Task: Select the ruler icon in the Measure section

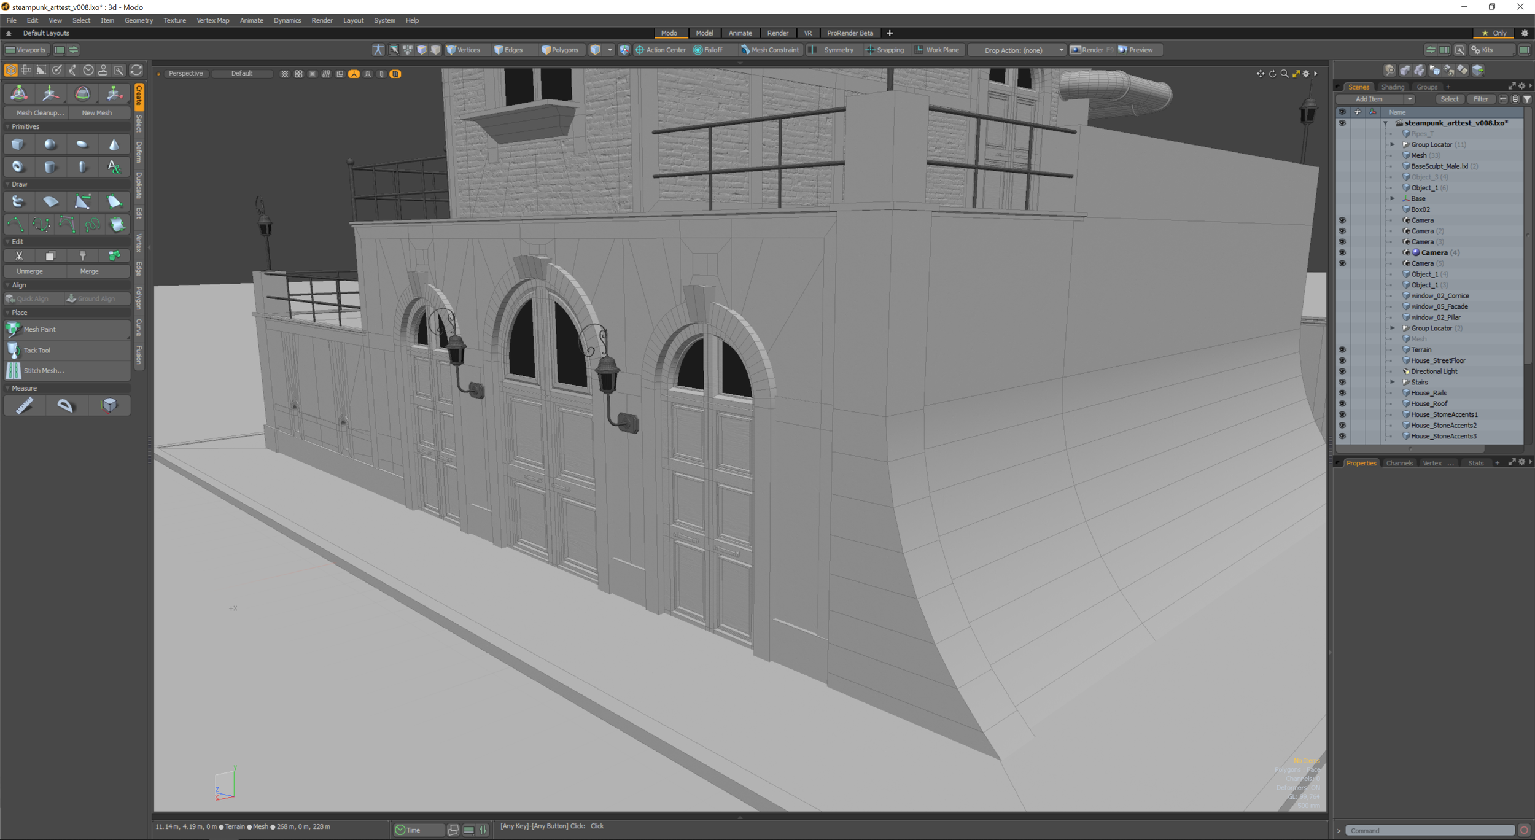Action: (25, 405)
